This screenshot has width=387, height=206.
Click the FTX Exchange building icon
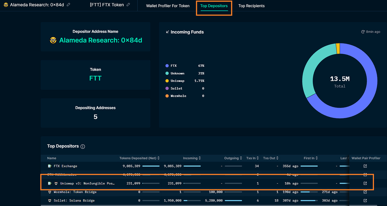pyautogui.click(x=49, y=166)
